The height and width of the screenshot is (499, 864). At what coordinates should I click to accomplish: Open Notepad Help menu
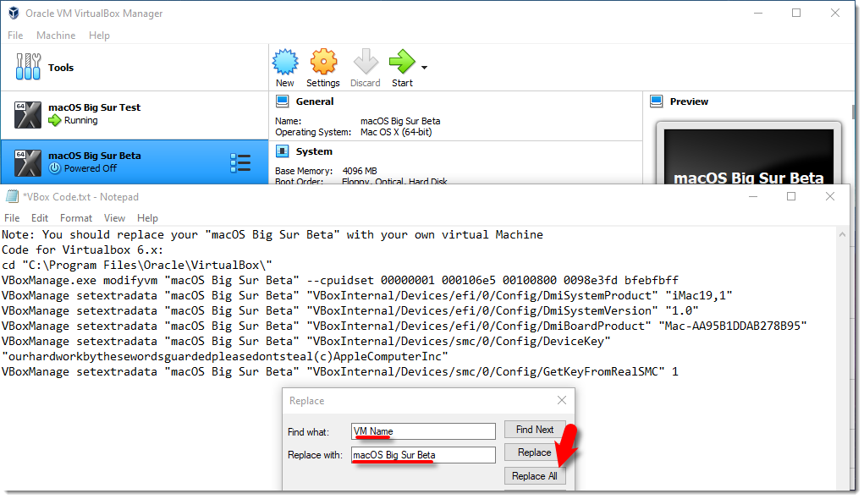click(x=147, y=218)
